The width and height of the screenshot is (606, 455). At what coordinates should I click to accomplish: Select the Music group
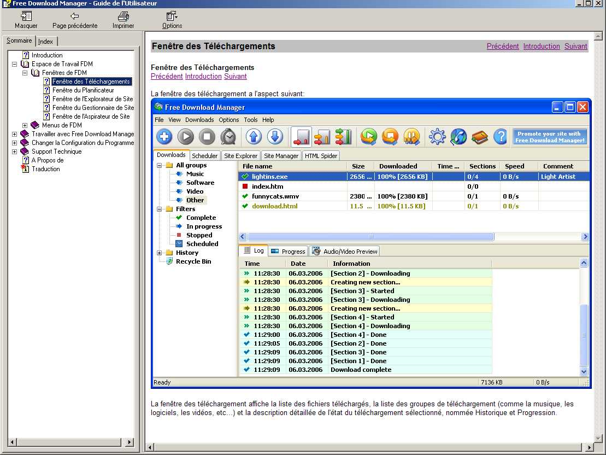click(x=195, y=174)
